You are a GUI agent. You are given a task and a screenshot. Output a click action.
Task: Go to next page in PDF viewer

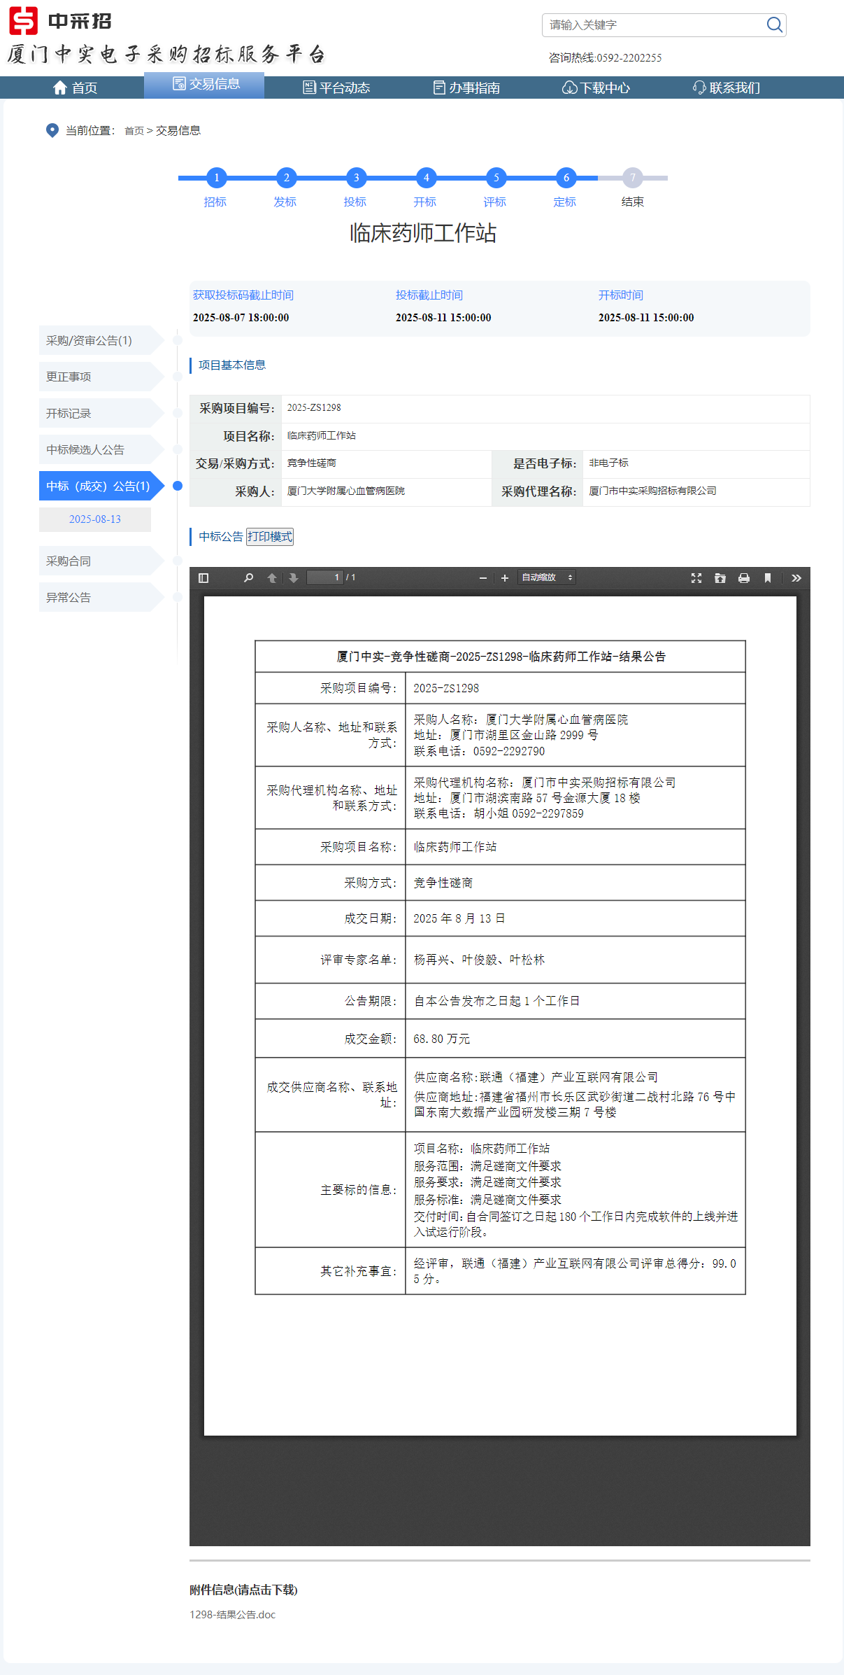click(x=294, y=578)
